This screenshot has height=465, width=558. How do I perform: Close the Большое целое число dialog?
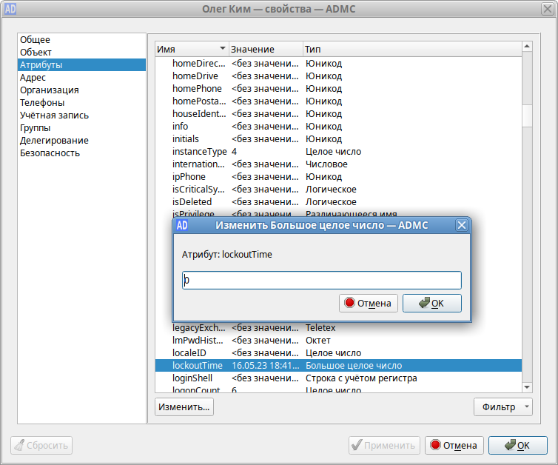click(462, 225)
